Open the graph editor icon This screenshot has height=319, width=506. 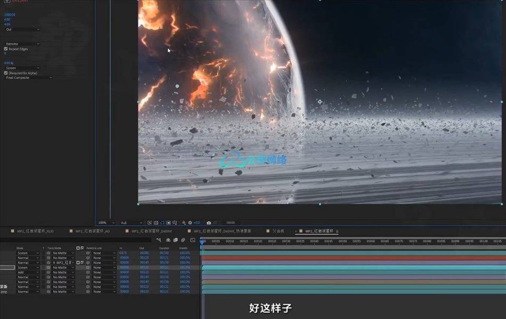click(193, 240)
